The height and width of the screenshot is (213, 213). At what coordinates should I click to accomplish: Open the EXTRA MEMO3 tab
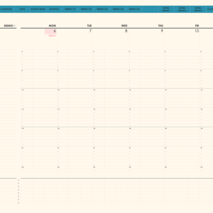click(x=198, y=9)
